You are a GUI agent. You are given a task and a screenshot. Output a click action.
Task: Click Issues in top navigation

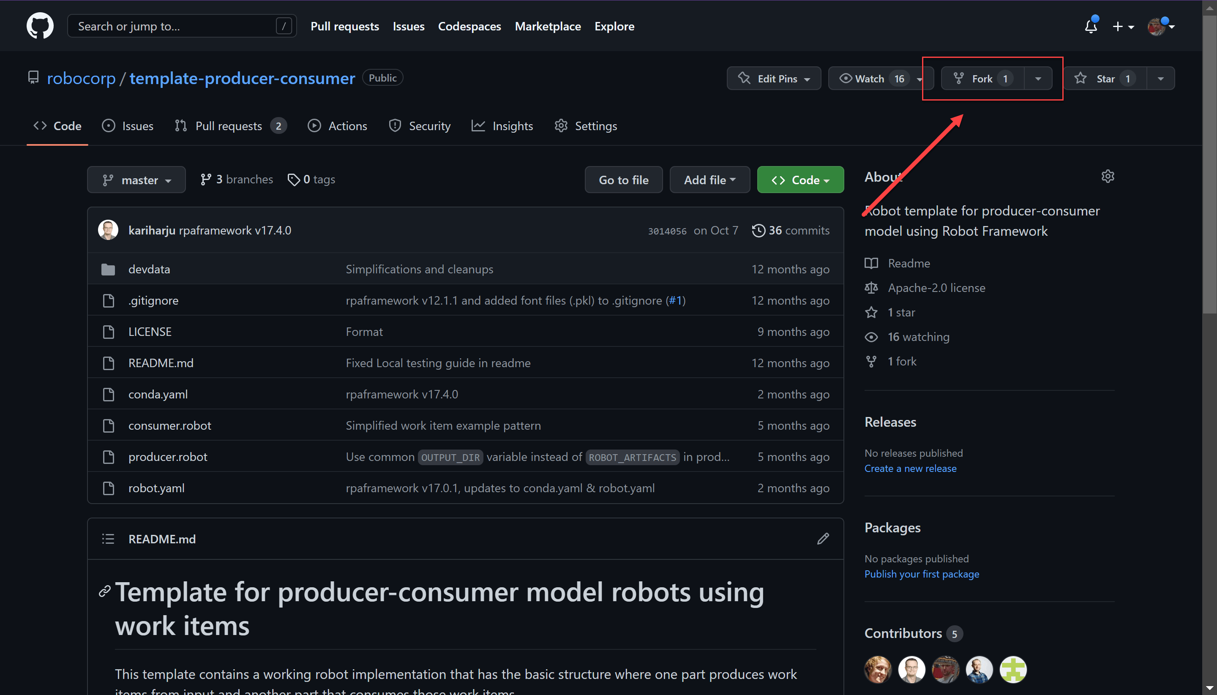pos(408,26)
